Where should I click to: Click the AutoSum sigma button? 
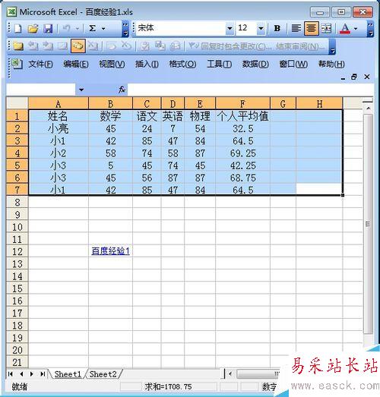(93, 28)
